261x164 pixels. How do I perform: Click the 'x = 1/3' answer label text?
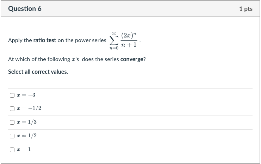point(27,122)
